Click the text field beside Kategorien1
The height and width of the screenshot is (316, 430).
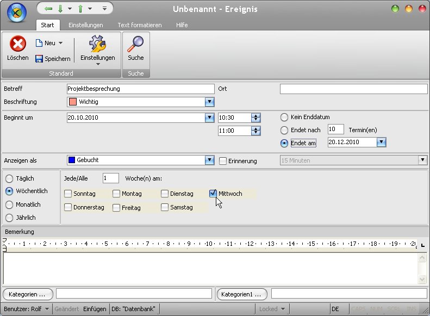[349, 294]
